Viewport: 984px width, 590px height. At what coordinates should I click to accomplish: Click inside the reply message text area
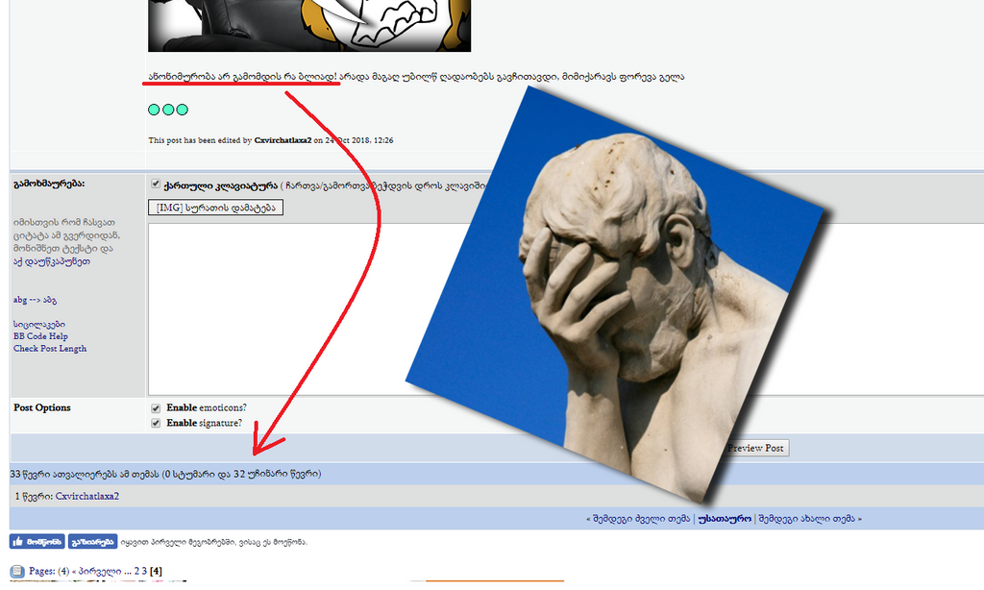click(x=566, y=309)
